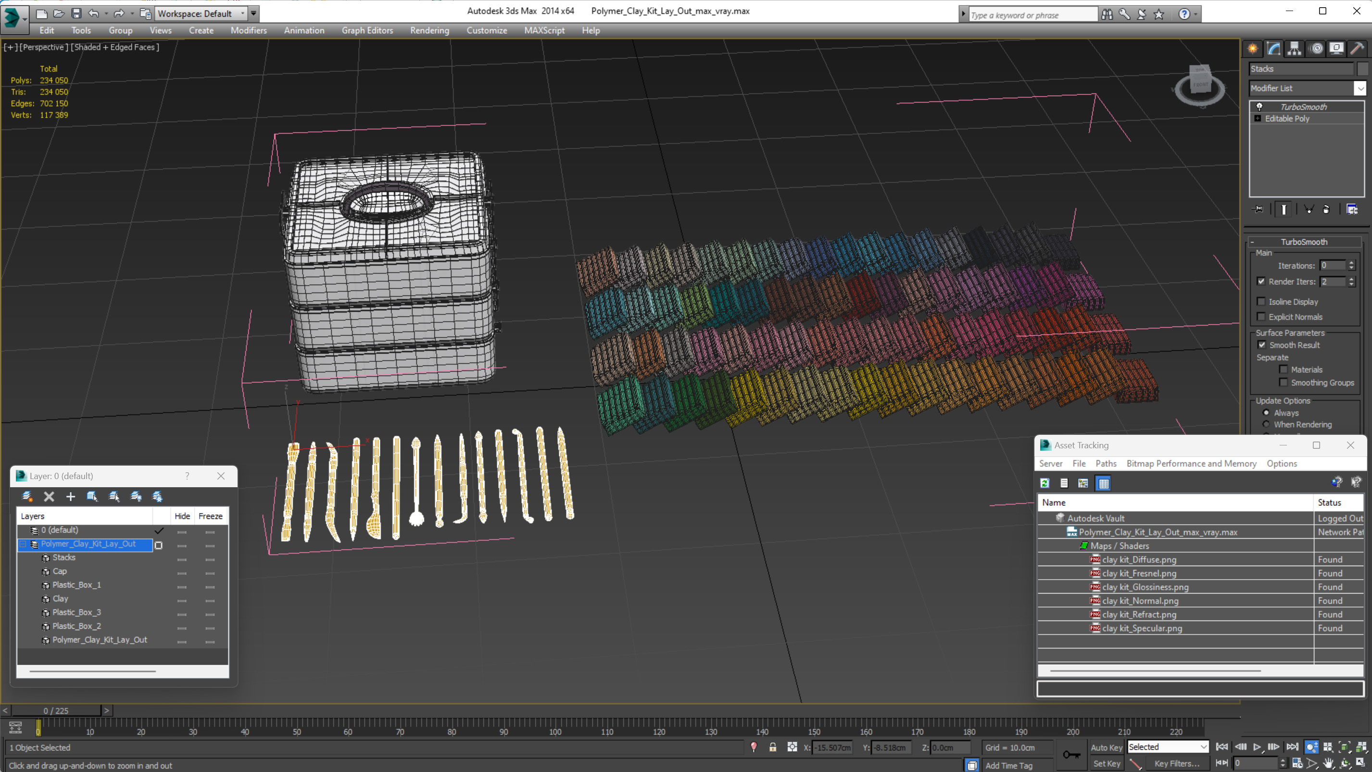Screen dimensions: 1372x772
Task: Click the Set Key button
Action: point(1106,763)
